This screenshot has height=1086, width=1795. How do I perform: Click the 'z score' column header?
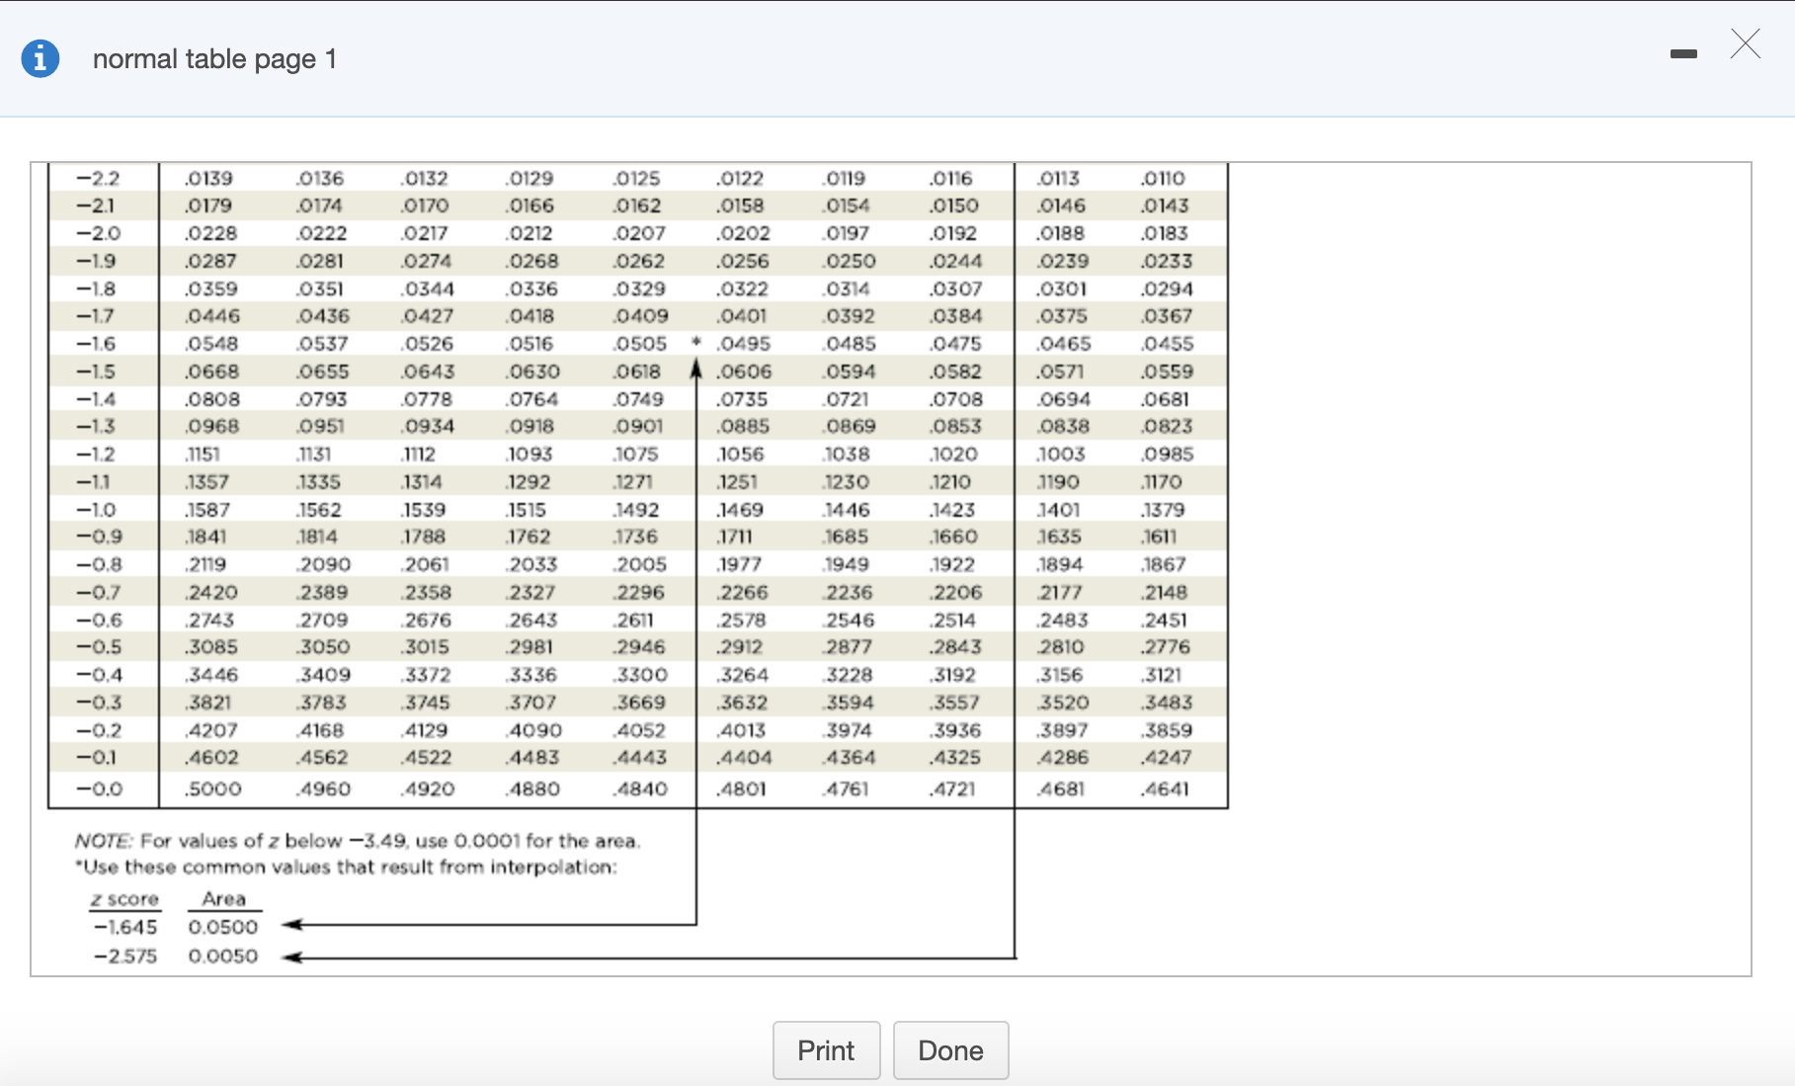click(124, 899)
